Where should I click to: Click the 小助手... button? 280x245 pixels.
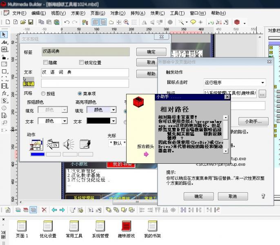[x=253, y=122]
